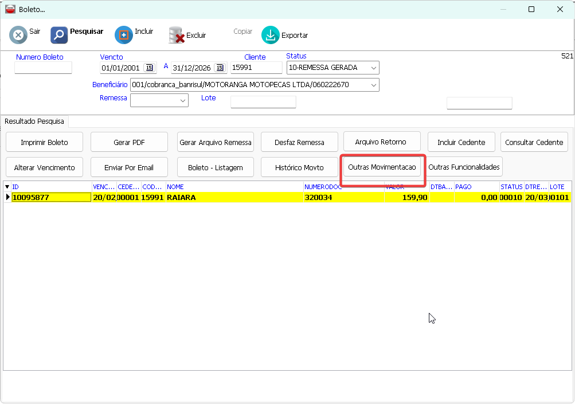Click the Excluir database delete icon
This screenshot has width=575, height=404.
pos(177,36)
